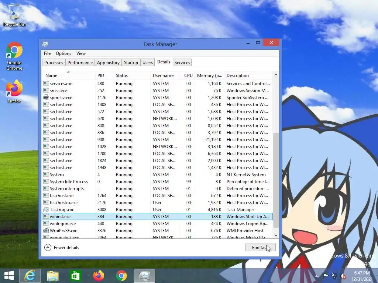Viewport: 378px width, 283px height.
Task: Open File Explorer from taskbar
Action: (x=53, y=276)
